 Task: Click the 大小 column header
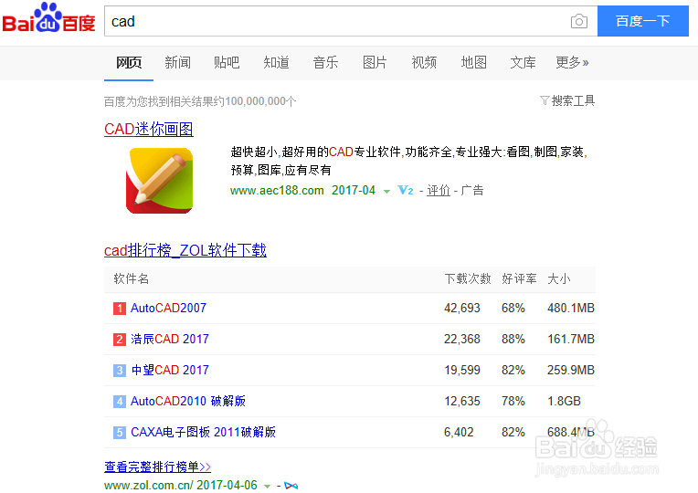click(558, 279)
